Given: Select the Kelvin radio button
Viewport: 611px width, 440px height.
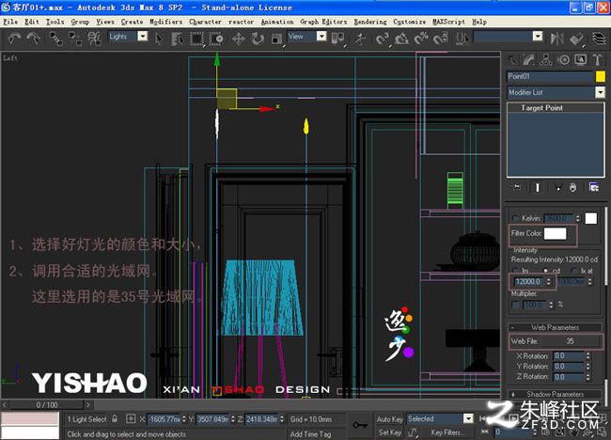Looking at the screenshot, I should click(x=515, y=218).
